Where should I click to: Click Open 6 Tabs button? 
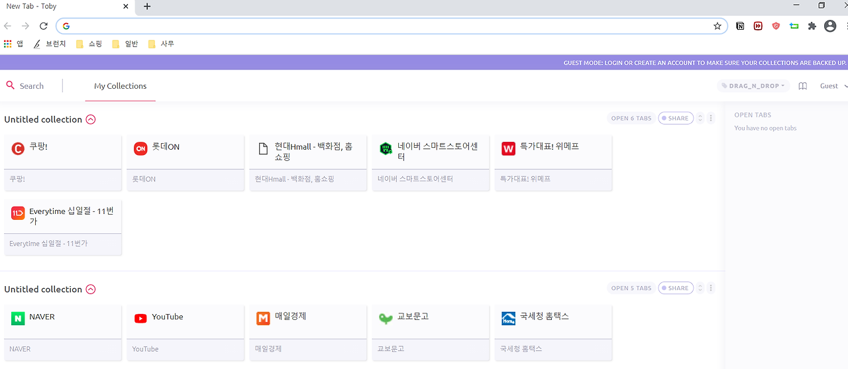[631, 119]
